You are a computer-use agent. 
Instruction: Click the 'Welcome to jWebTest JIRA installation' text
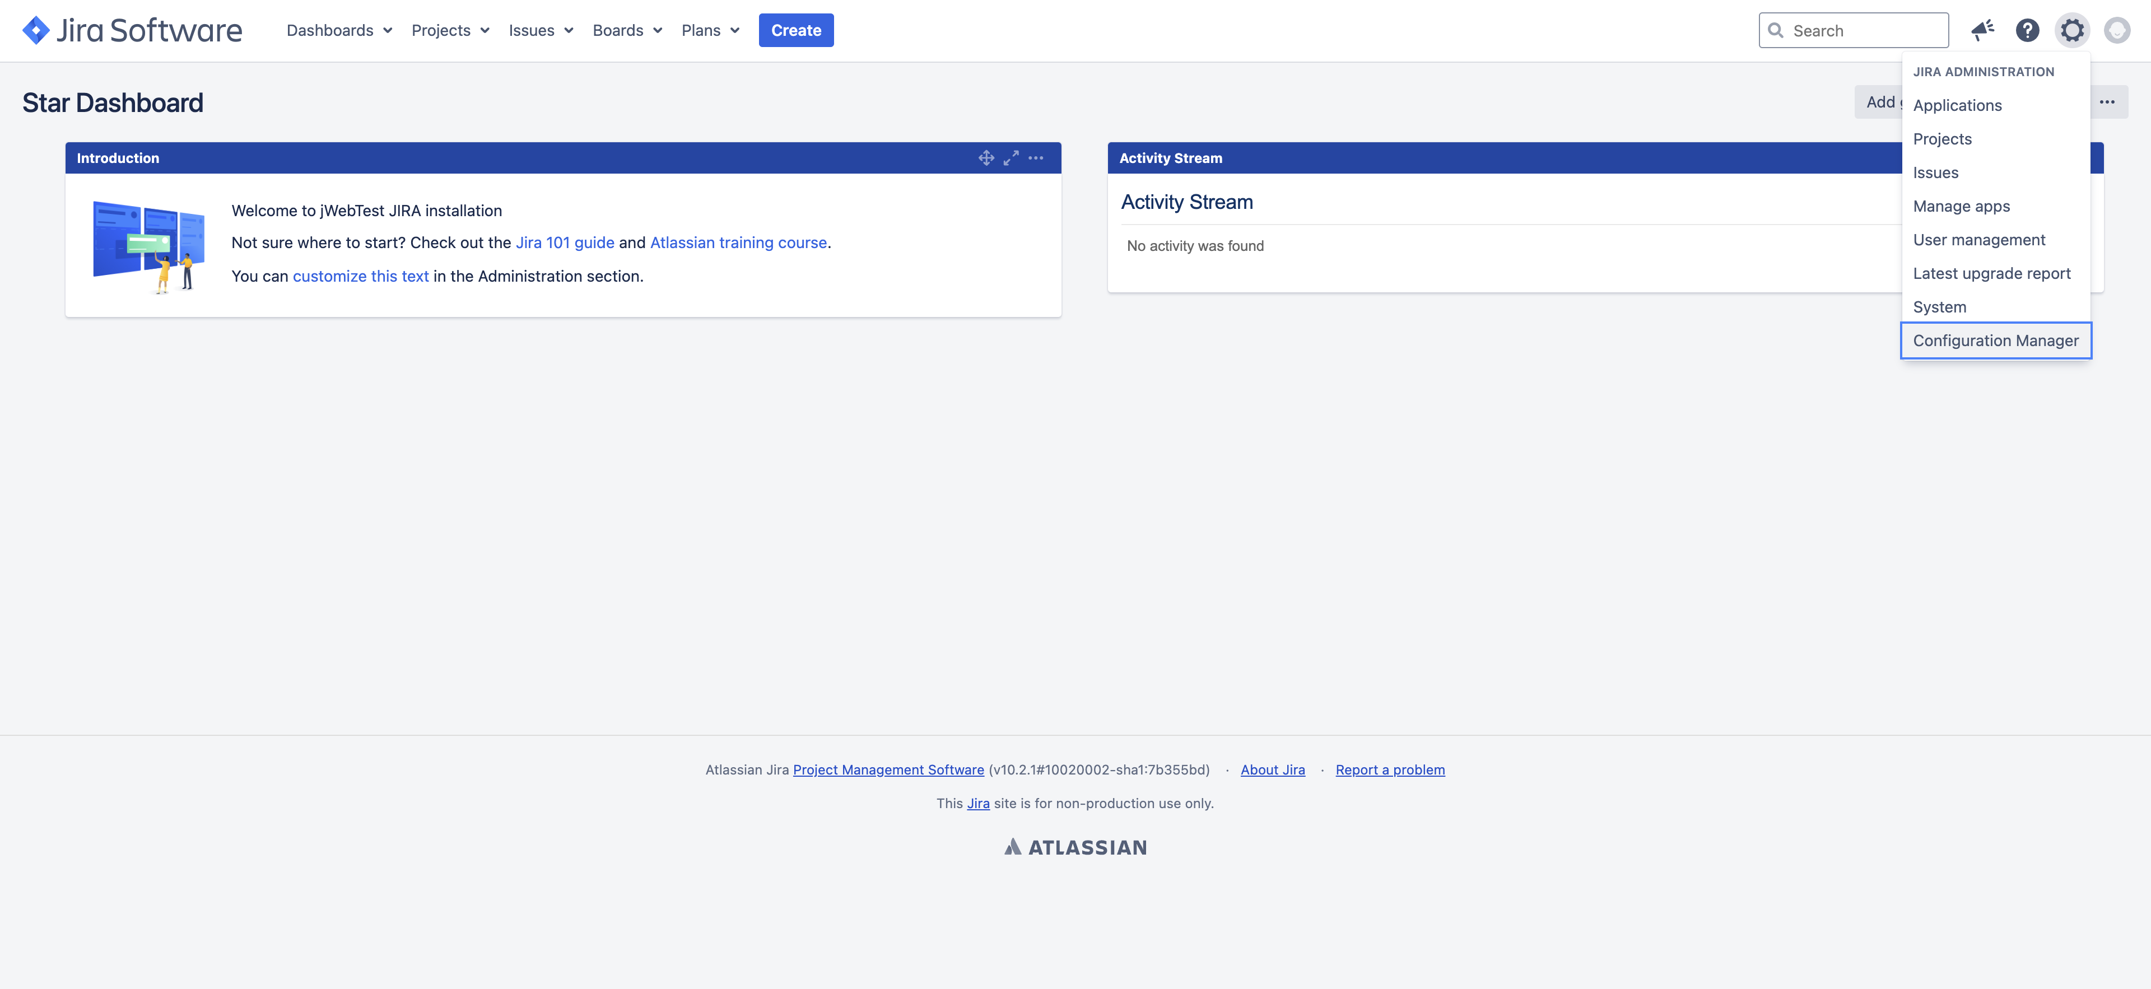[366, 211]
